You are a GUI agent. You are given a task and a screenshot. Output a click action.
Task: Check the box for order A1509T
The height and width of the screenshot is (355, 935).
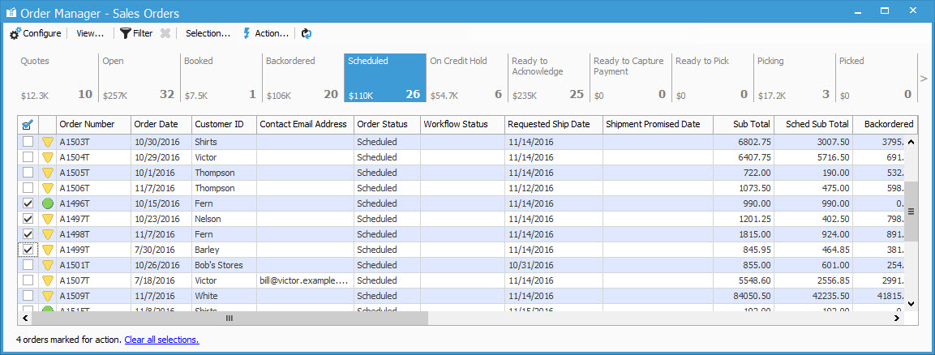point(28,296)
